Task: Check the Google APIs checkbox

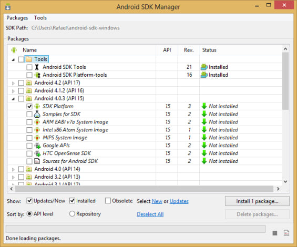Action: 29,146
